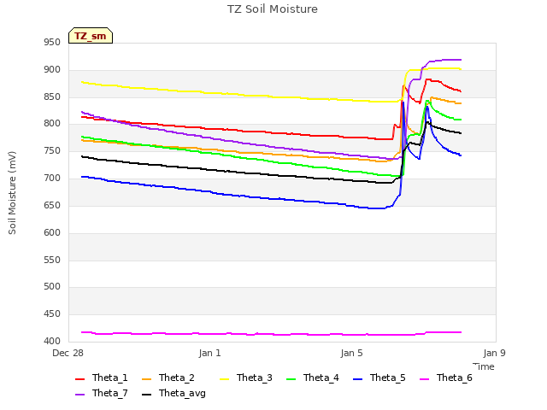
Task: Select the Theta_6 legend label
Action: click(x=455, y=378)
